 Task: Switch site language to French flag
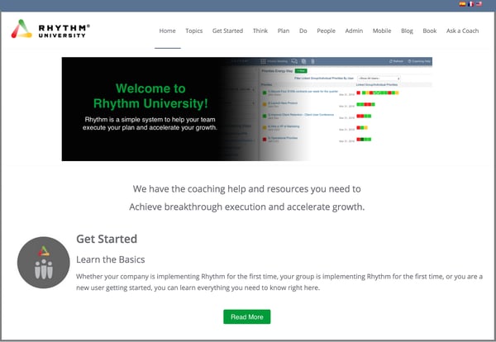point(470,4)
